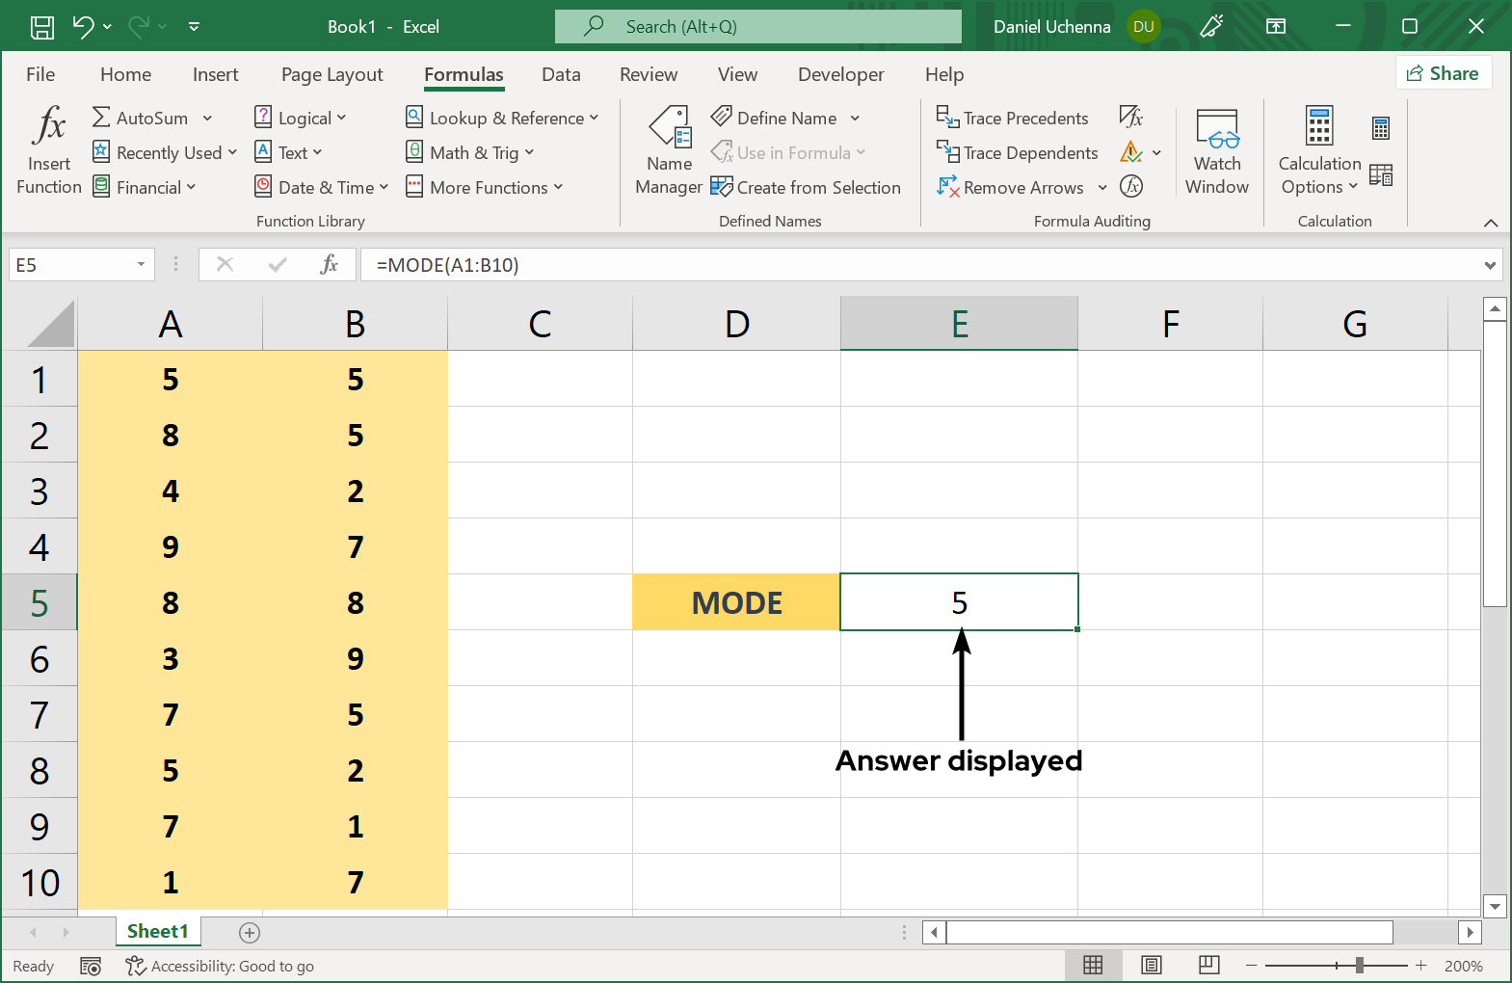
Task: Expand the Lookup & Reference dropdown
Action: tap(502, 119)
